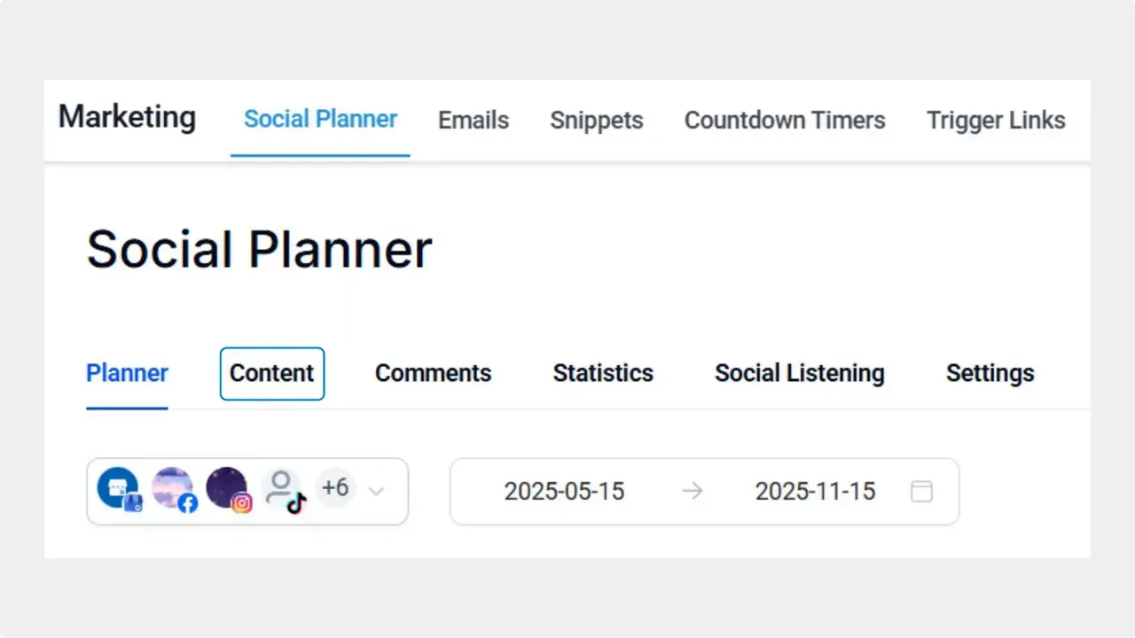Select the TikTok account badge icon

point(296,502)
